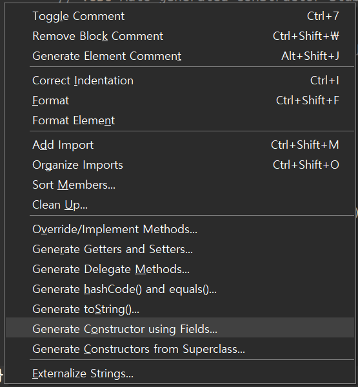Open Override/Implement Methods dialog
Screen dimensions: 358x387
coord(180,229)
